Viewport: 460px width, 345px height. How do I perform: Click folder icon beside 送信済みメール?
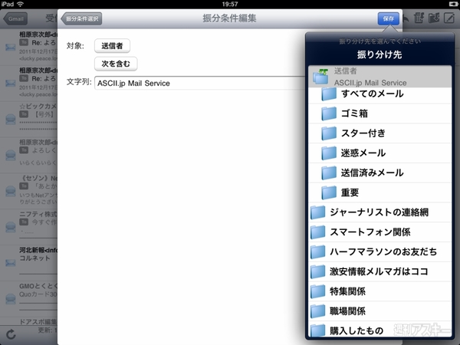pos(329,172)
